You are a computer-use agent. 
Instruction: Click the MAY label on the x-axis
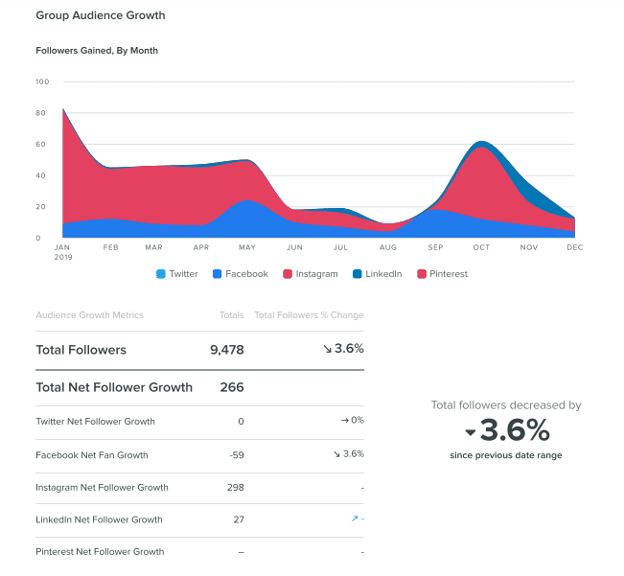[x=247, y=247]
